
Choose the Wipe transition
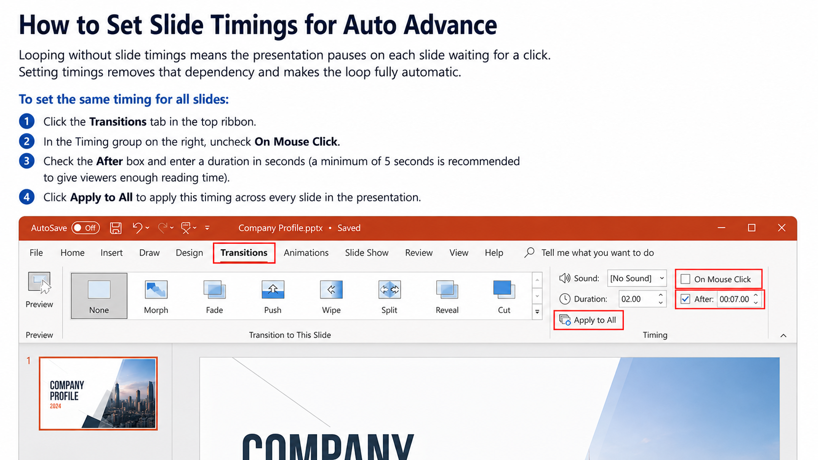click(331, 296)
